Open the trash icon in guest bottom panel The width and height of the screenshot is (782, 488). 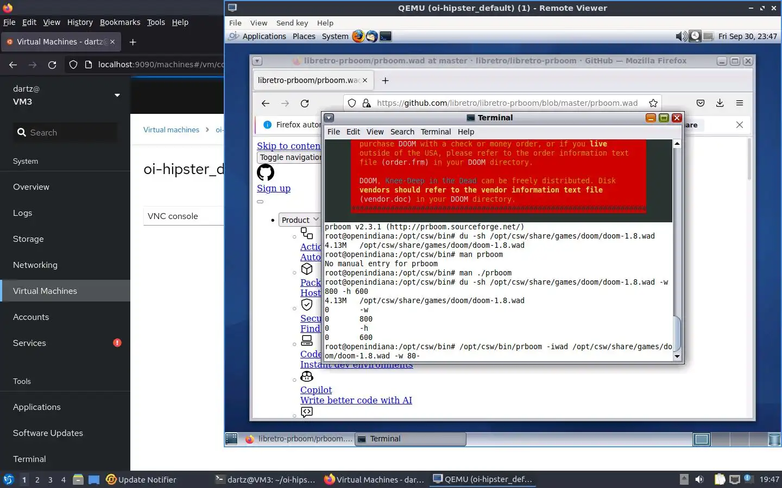pos(775,439)
